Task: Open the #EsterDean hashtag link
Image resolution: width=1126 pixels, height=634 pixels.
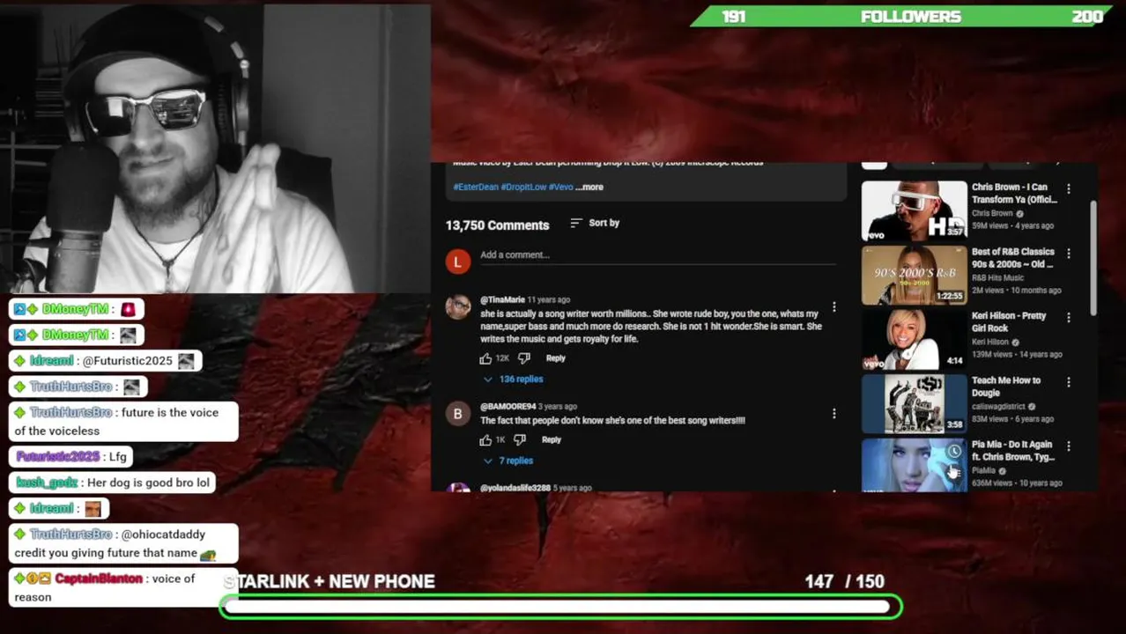Action: [476, 187]
